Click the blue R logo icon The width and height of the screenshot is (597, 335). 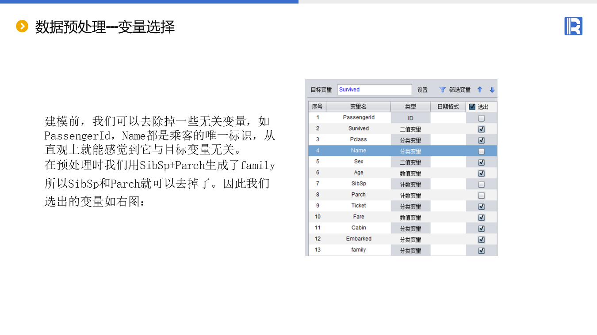coord(573,26)
